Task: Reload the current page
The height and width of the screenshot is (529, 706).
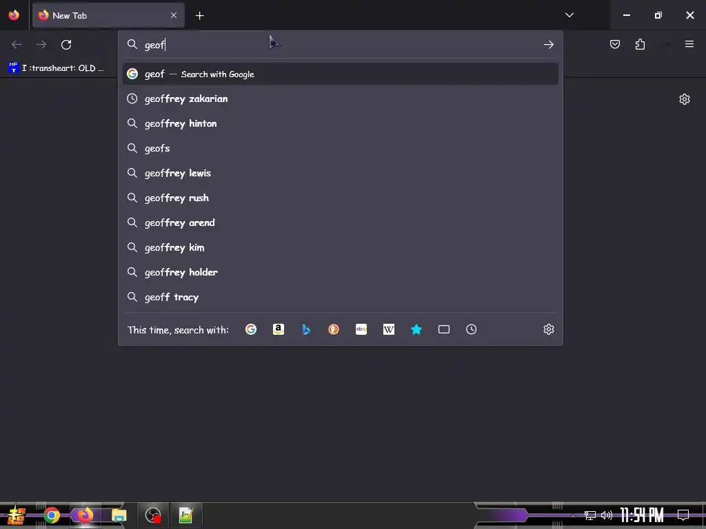Action: click(x=66, y=45)
